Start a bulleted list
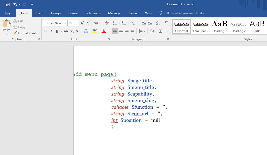The width and height of the screenshot is (267, 155). (115, 23)
